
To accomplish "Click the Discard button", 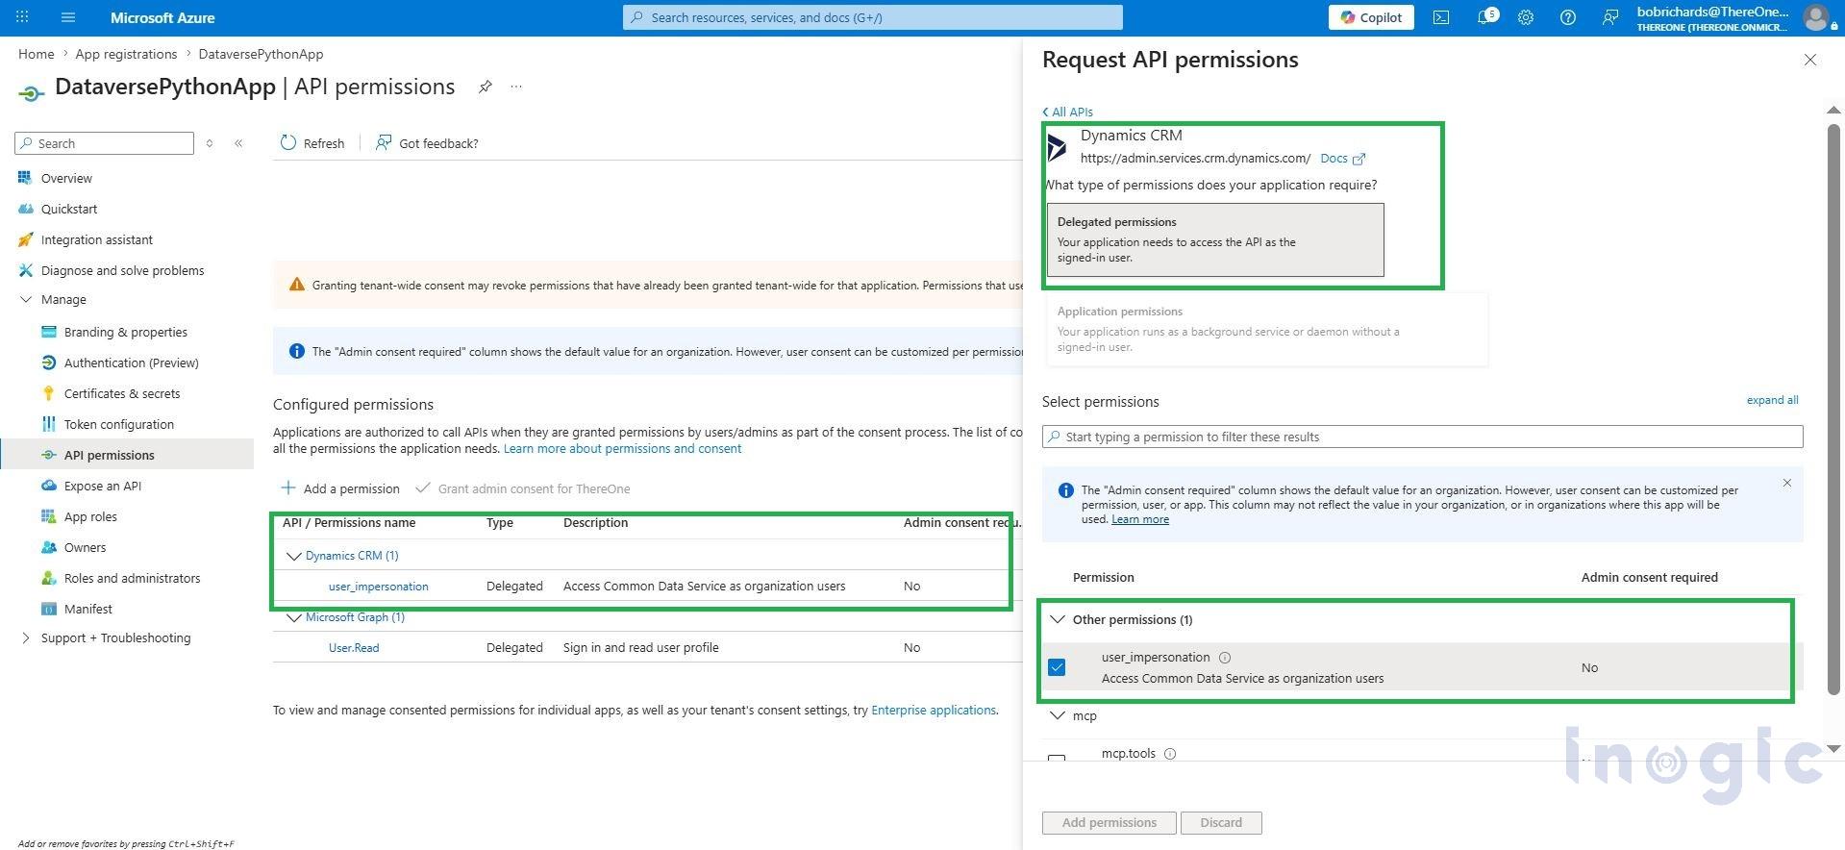I will [x=1221, y=823].
